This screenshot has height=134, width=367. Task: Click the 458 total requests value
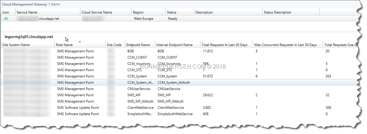[x=205, y=114]
